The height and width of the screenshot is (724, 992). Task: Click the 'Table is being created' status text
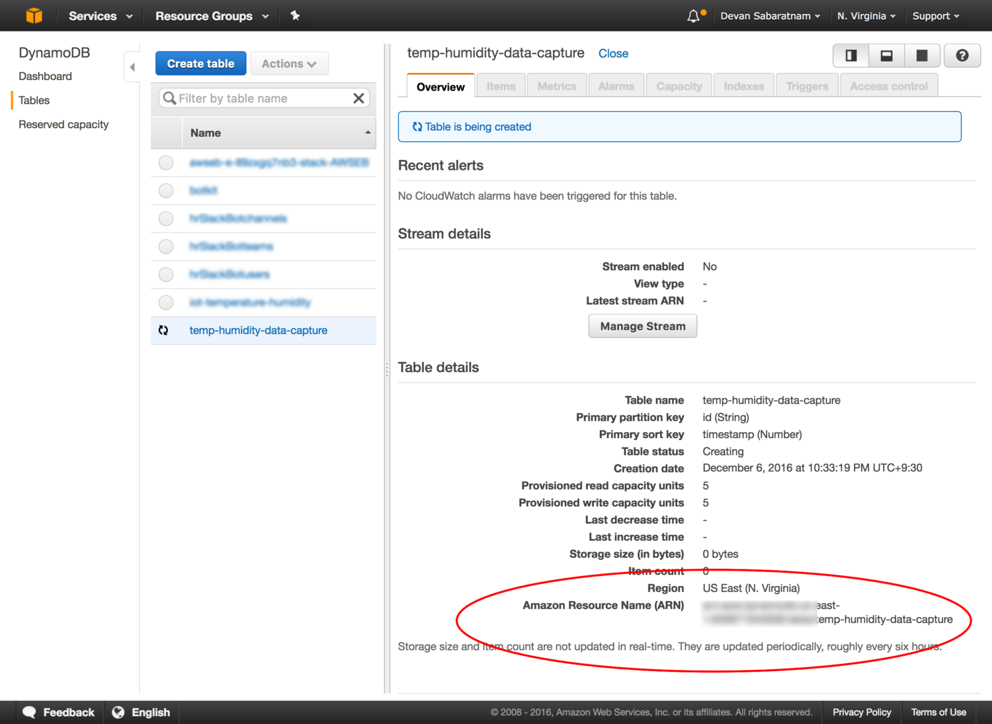(x=478, y=127)
